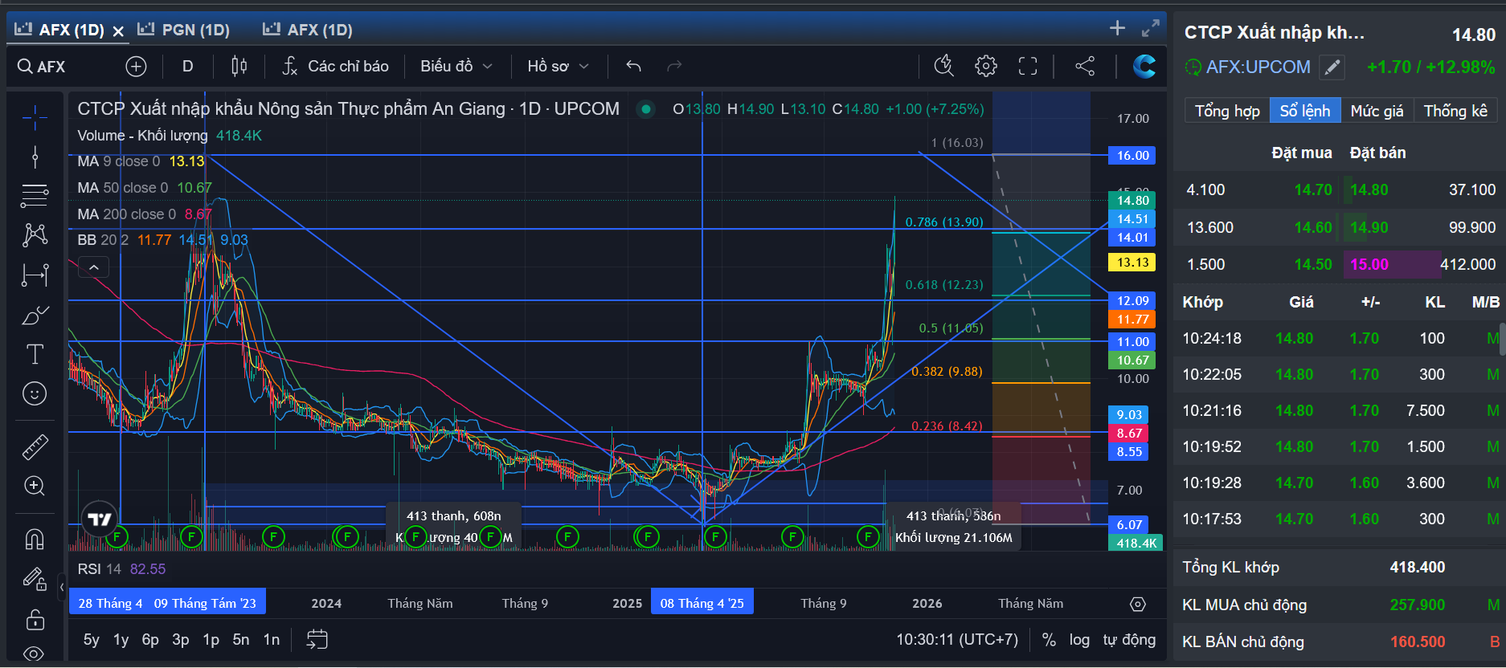The width and height of the screenshot is (1506, 668).
Task: Set the range to 3p
Action: [x=181, y=640]
